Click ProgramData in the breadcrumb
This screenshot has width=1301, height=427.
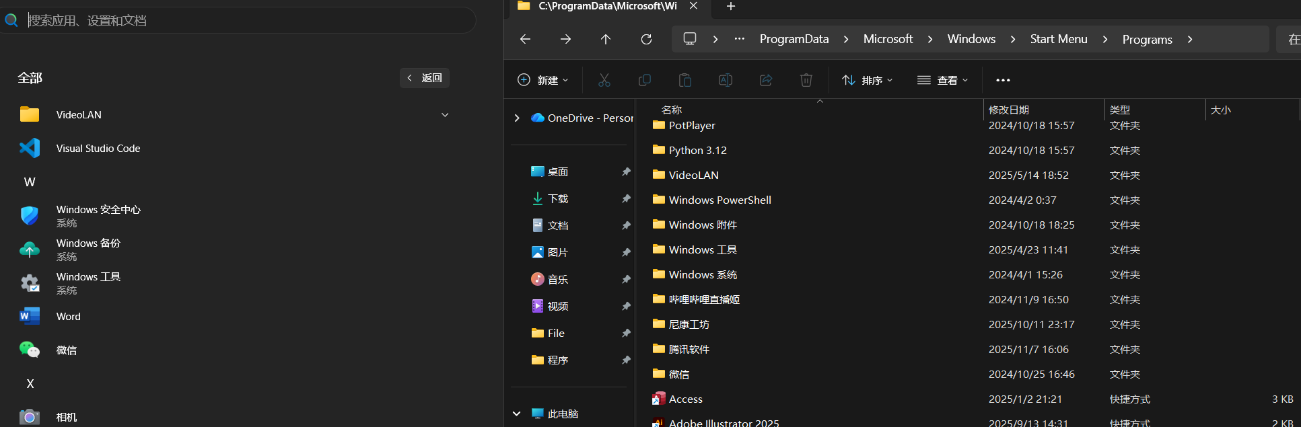coord(794,39)
